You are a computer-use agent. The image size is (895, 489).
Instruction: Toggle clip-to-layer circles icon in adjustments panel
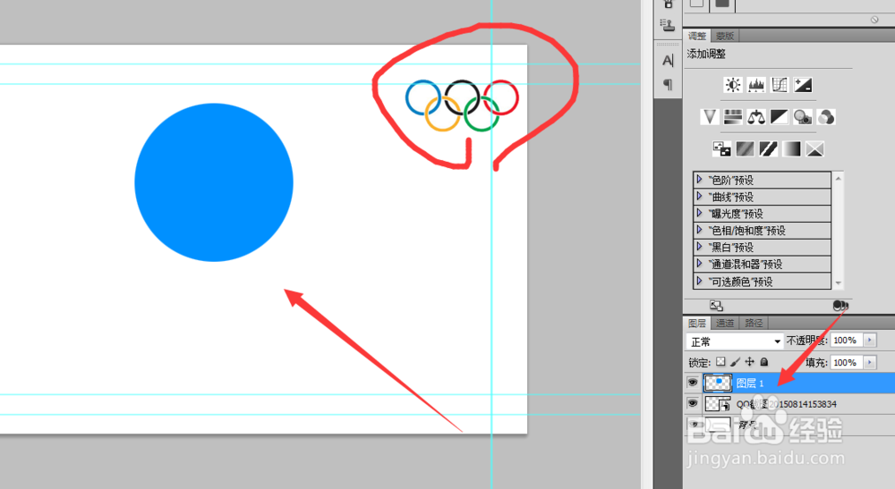tap(840, 306)
